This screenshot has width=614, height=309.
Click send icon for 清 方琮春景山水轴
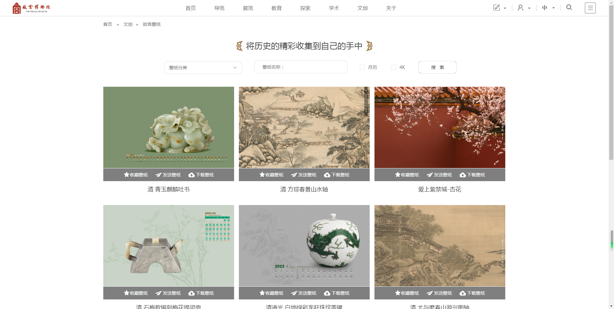(x=294, y=175)
